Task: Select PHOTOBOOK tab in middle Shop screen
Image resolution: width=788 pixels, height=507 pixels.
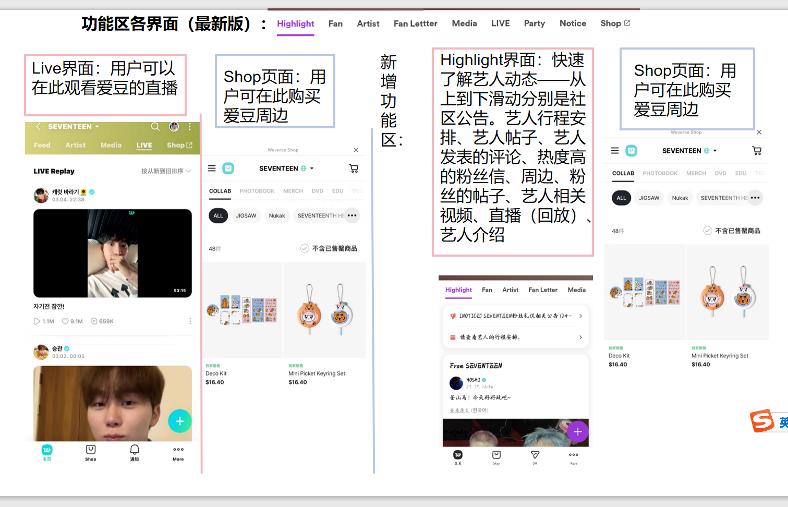Action: (x=257, y=191)
